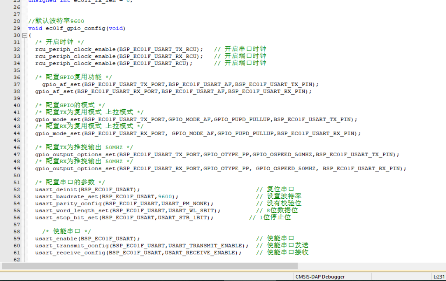Click the horizontal scrollbar thumb
The image size is (446, 281).
click(149, 266)
